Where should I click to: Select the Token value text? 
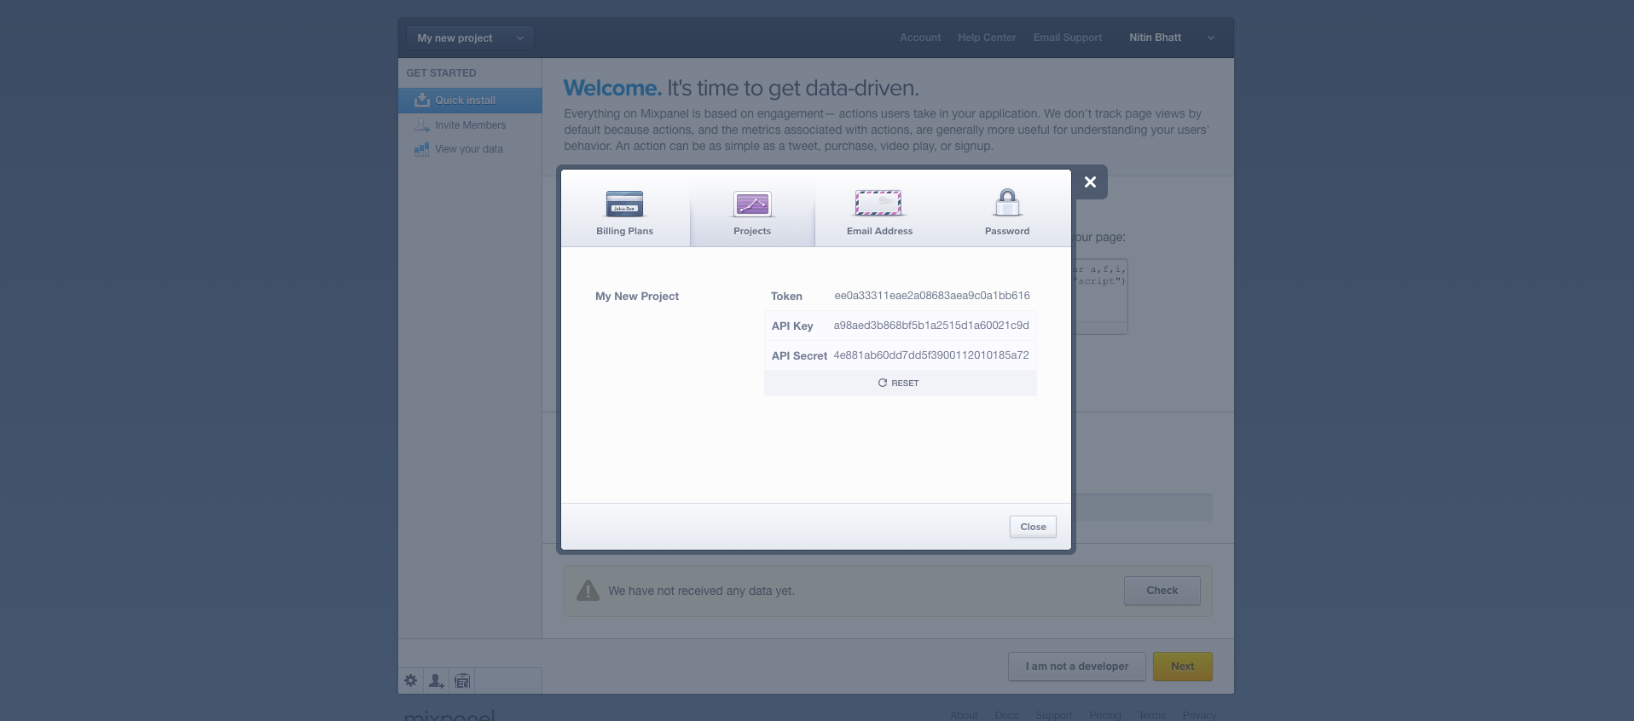pos(932,296)
